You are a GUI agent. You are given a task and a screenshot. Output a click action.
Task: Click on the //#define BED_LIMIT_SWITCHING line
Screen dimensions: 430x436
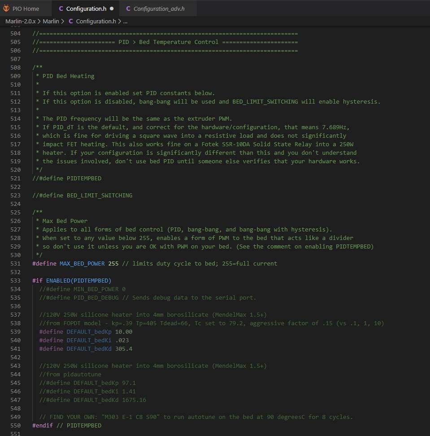[x=82, y=195]
